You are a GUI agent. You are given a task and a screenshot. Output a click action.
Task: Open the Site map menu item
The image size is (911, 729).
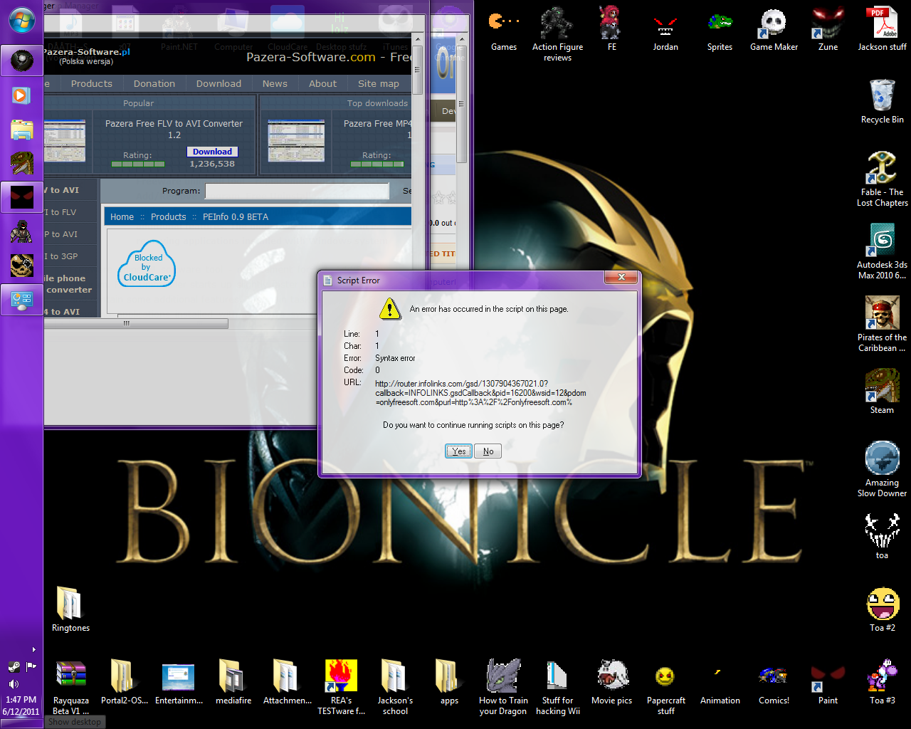click(379, 83)
